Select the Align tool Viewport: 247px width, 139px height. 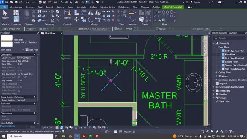click(76, 12)
